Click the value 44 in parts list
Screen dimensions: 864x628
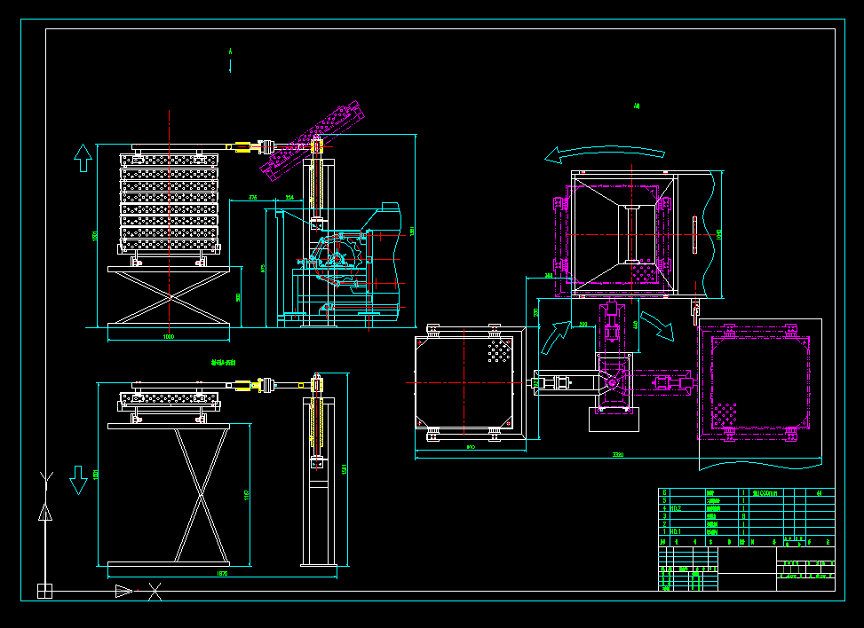click(x=820, y=493)
